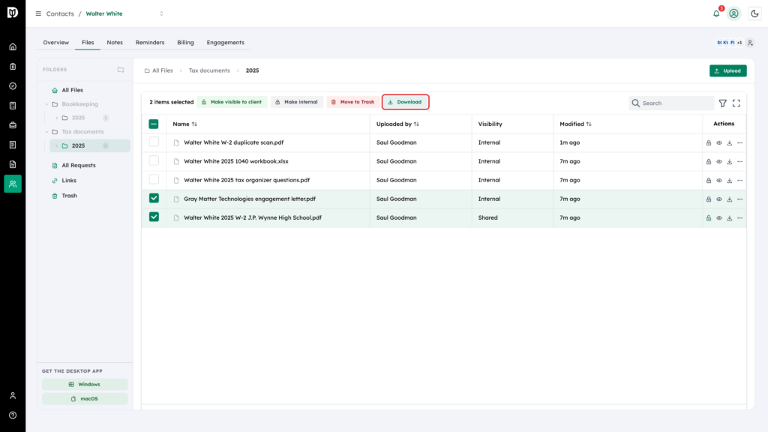
Task: Click Move to Trash button
Action: 353,102
